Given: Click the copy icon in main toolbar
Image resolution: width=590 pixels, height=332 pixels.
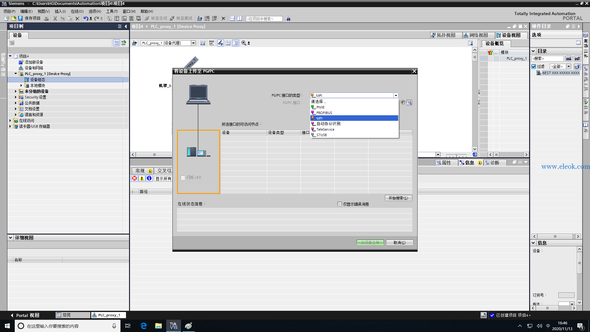Looking at the screenshot, I should (x=63, y=18).
